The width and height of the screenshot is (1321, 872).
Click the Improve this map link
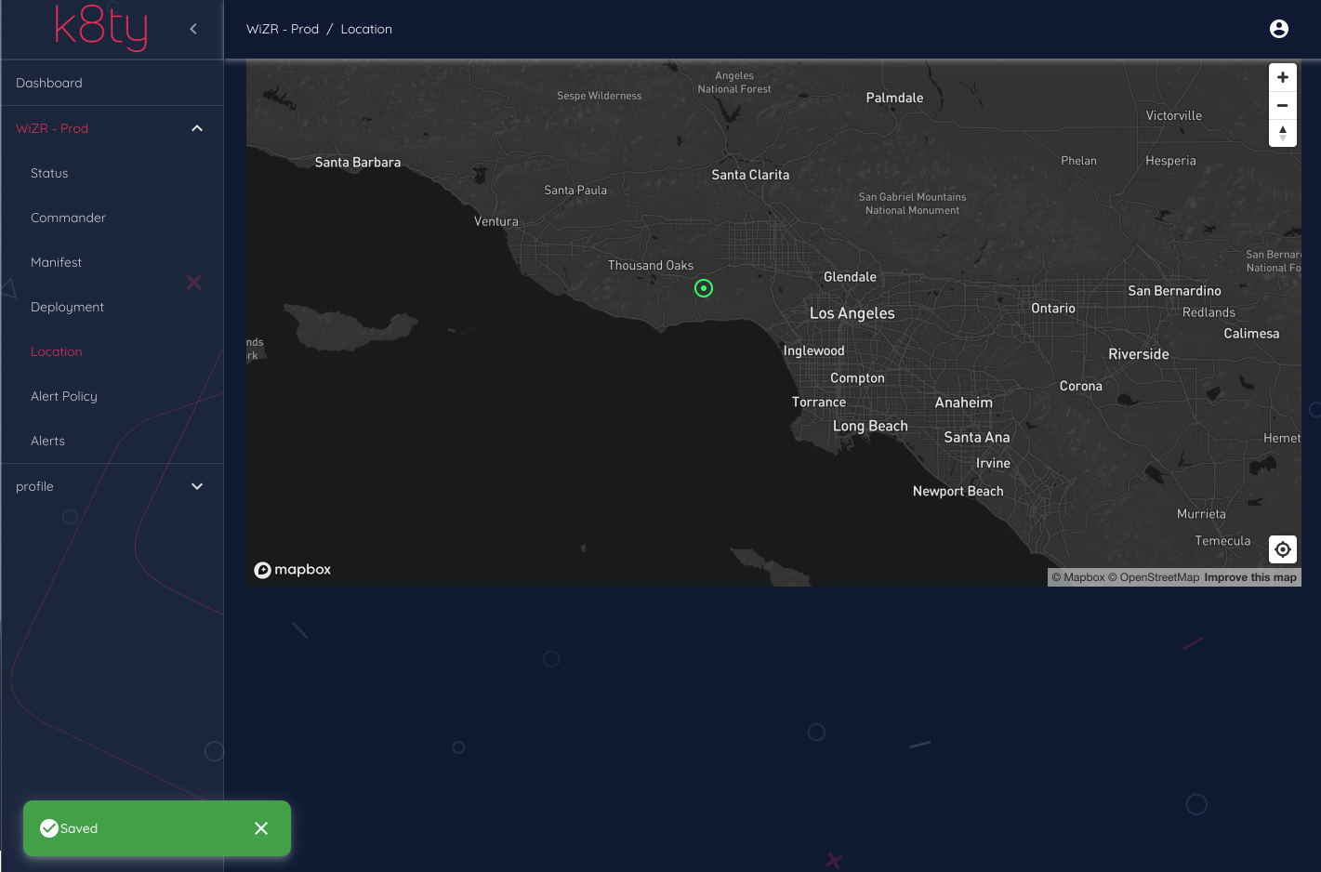[x=1250, y=577]
